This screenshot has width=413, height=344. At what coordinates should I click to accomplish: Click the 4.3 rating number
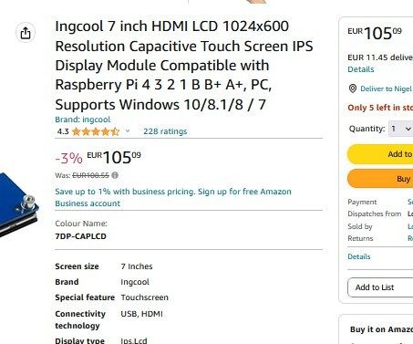click(63, 131)
